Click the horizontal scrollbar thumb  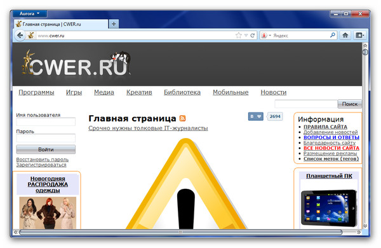[x=180, y=232]
